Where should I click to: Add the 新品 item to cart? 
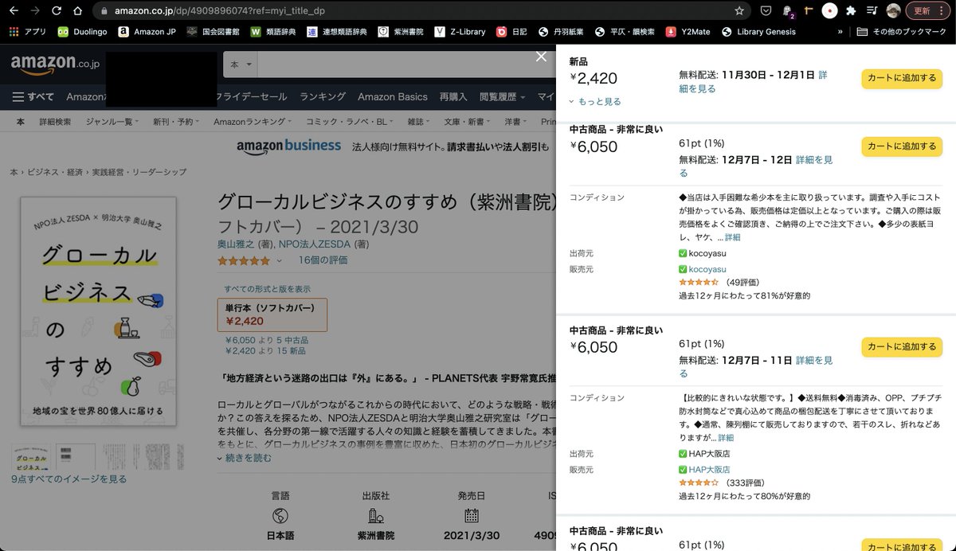901,79
